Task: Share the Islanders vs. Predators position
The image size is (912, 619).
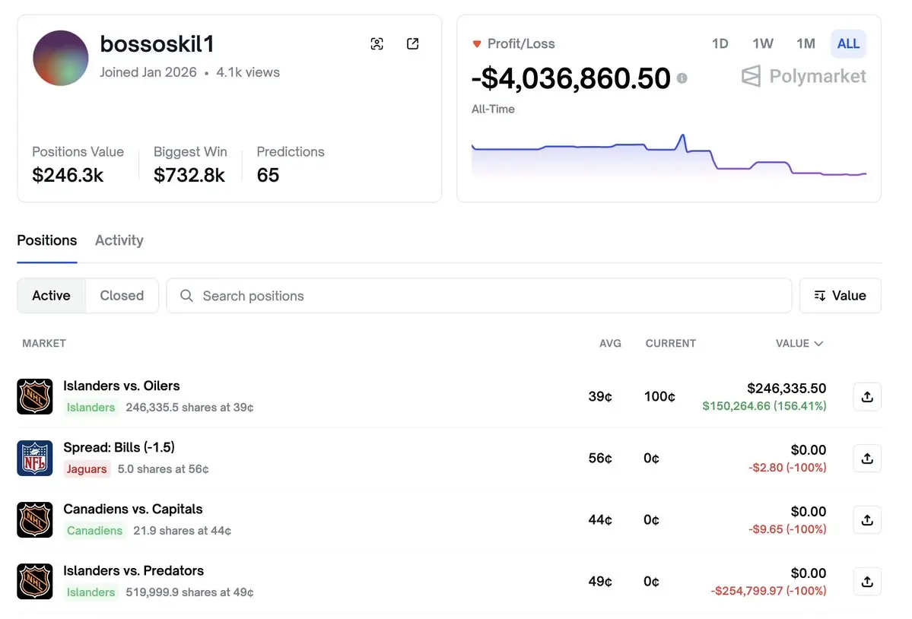Action: pos(867,582)
